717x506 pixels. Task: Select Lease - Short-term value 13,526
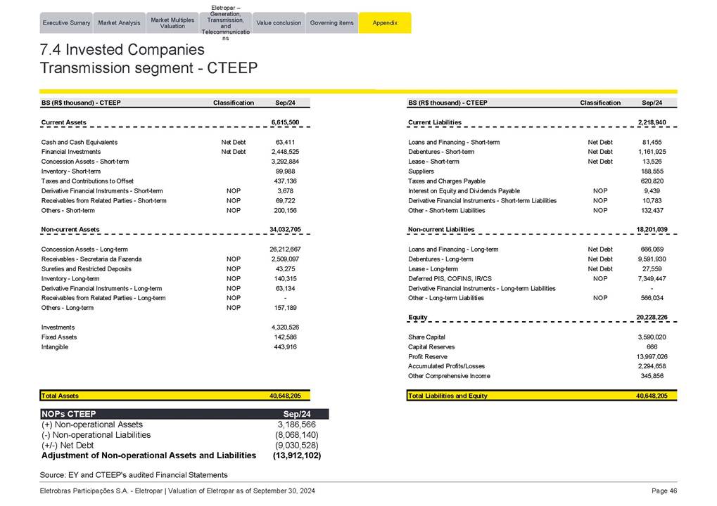click(x=652, y=162)
